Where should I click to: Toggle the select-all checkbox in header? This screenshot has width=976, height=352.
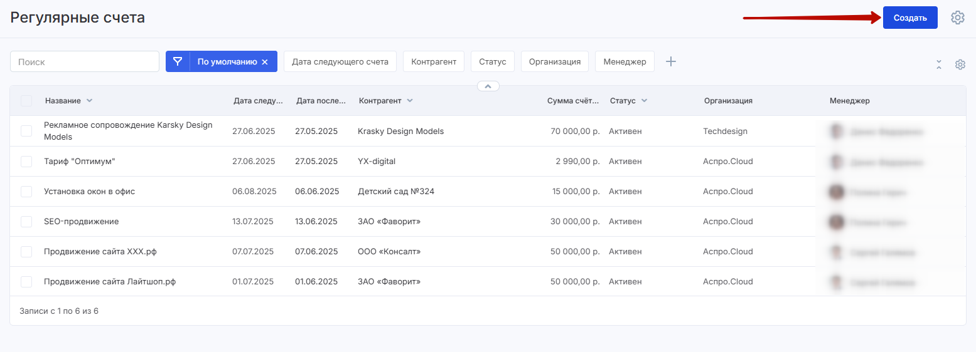[26, 101]
